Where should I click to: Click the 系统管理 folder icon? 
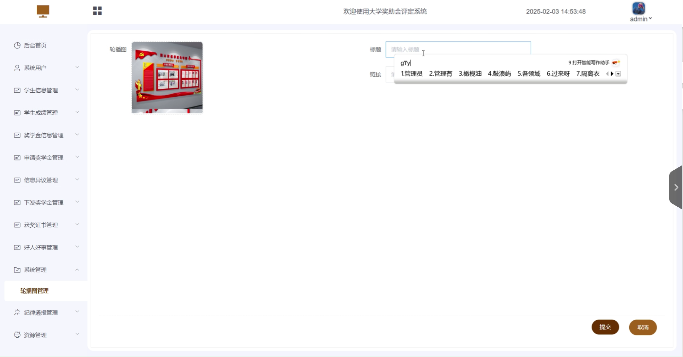coord(17,270)
